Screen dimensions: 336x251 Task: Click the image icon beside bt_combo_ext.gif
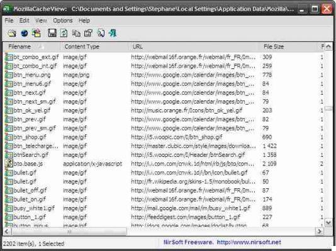pos(9,57)
